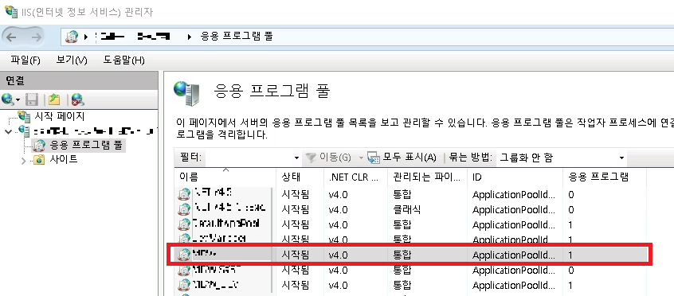
Task: Click the Up folder icon in Connections toolbar
Action: click(x=54, y=100)
